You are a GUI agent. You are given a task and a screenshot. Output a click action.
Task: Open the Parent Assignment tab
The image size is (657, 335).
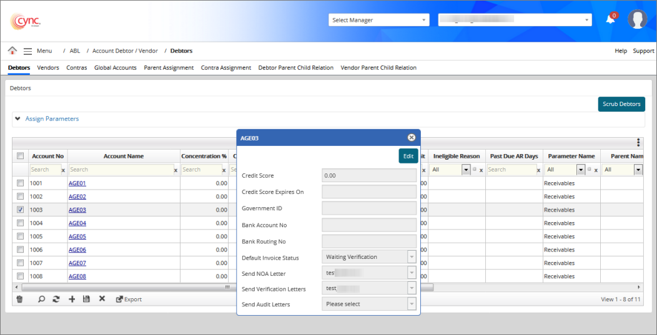[x=169, y=67]
